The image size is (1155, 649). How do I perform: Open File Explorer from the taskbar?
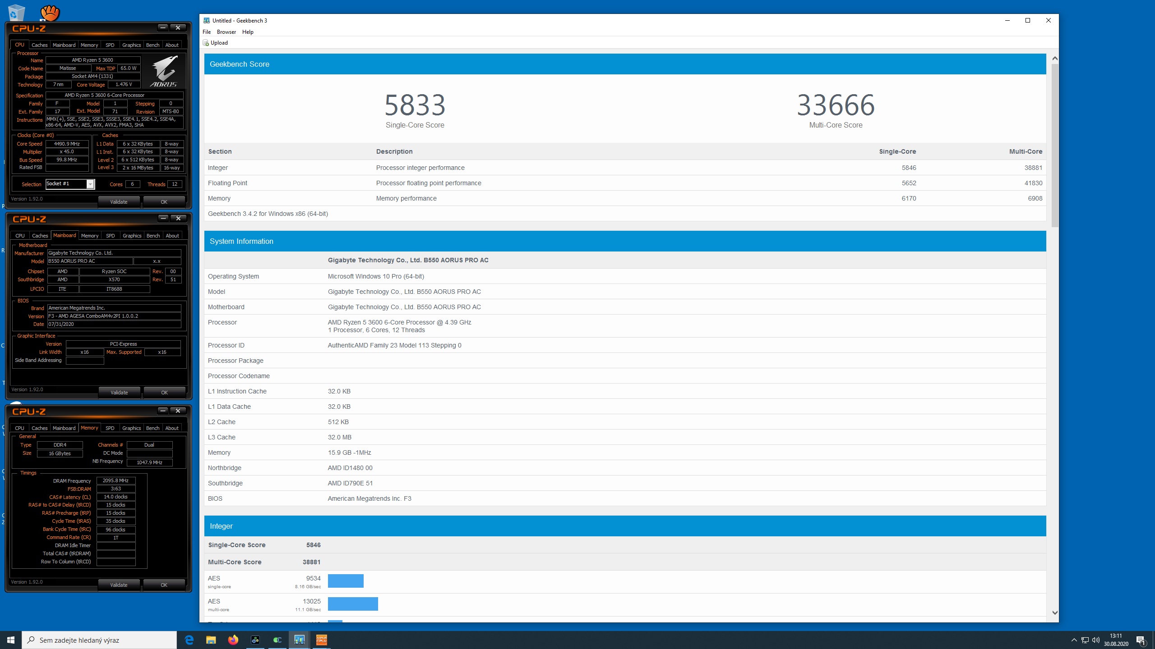coord(211,640)
